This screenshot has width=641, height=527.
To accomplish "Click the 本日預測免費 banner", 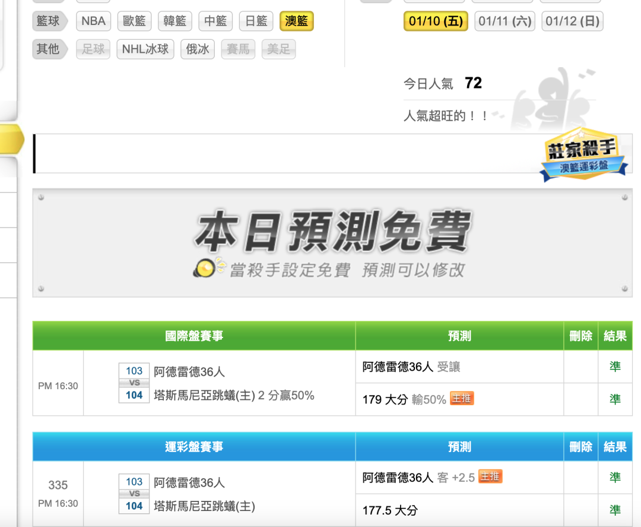I will 332,242.
